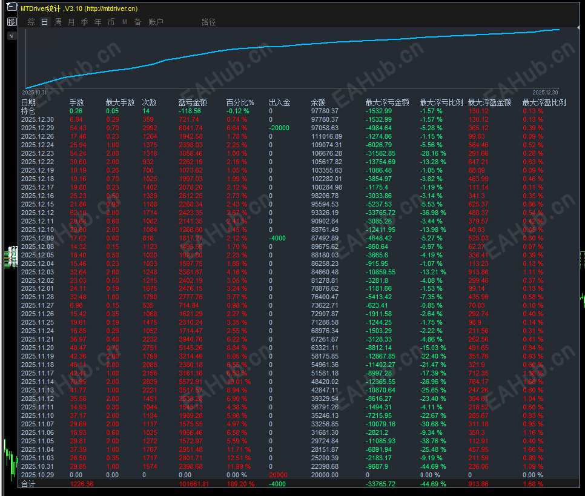
Task: Click the blue equity curve line
Action: pyautogui.click(x=293, y=45)
